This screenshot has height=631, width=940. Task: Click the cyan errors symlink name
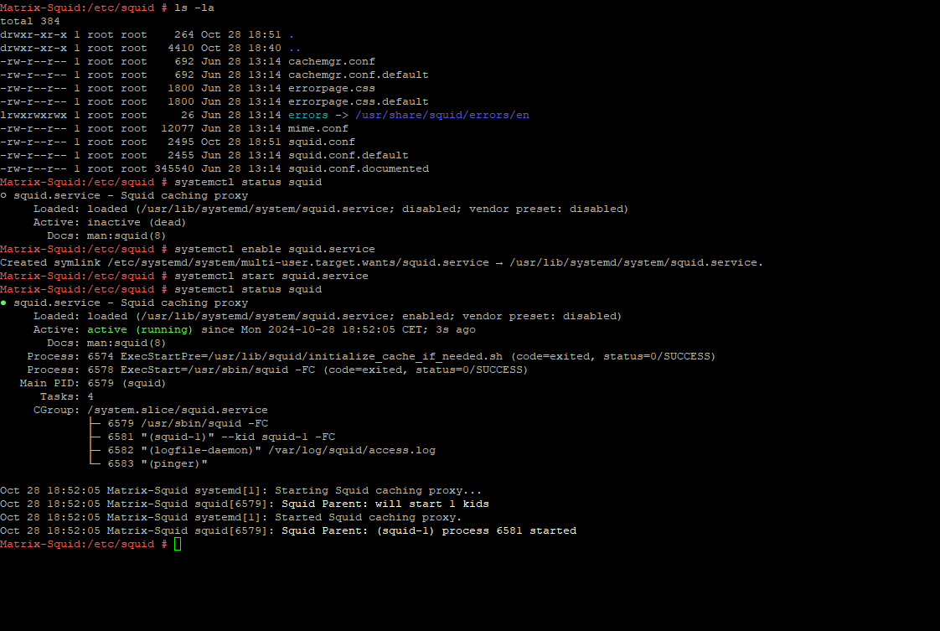308,115
